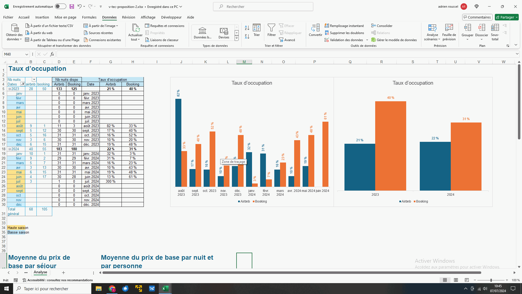Click Supprimer les doublons icon

[x=327, y=33]
